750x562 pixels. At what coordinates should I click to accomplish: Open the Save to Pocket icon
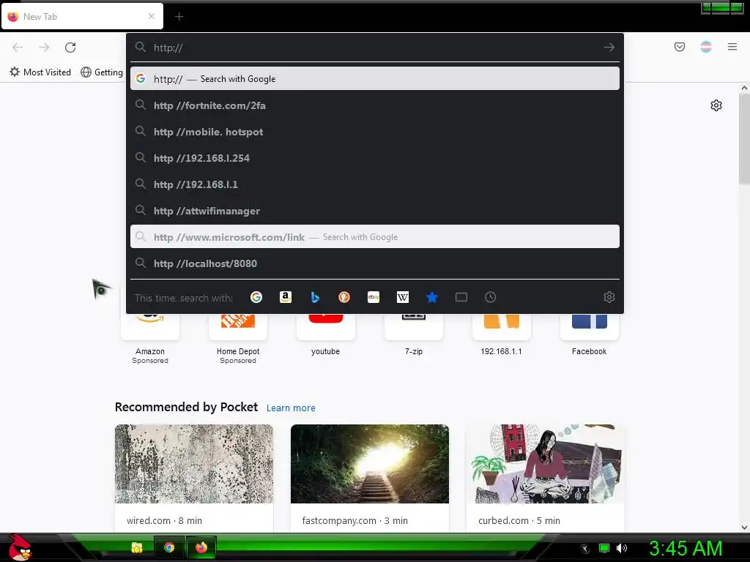(679, 47)
